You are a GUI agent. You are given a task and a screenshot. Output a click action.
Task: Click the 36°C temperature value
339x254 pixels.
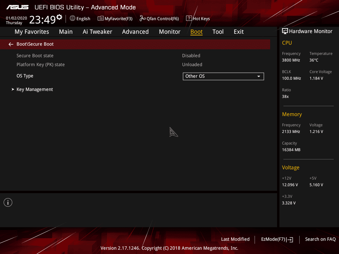coord(314,60)
